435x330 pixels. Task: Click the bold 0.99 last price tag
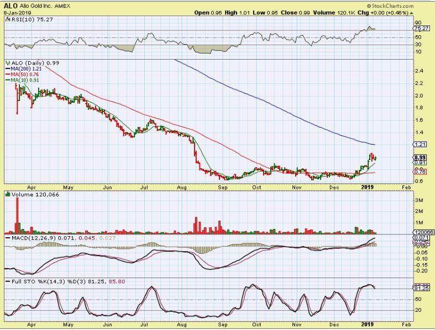point(420,157)
